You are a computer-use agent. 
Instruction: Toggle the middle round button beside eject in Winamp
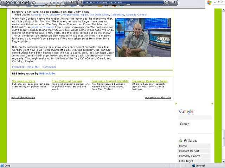56,3
